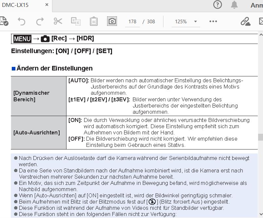Click the [AUTO]: setting label
Image resolution: width=263 pixels, height=218 pixels.
pyautogui.click(x=79, y=80)
